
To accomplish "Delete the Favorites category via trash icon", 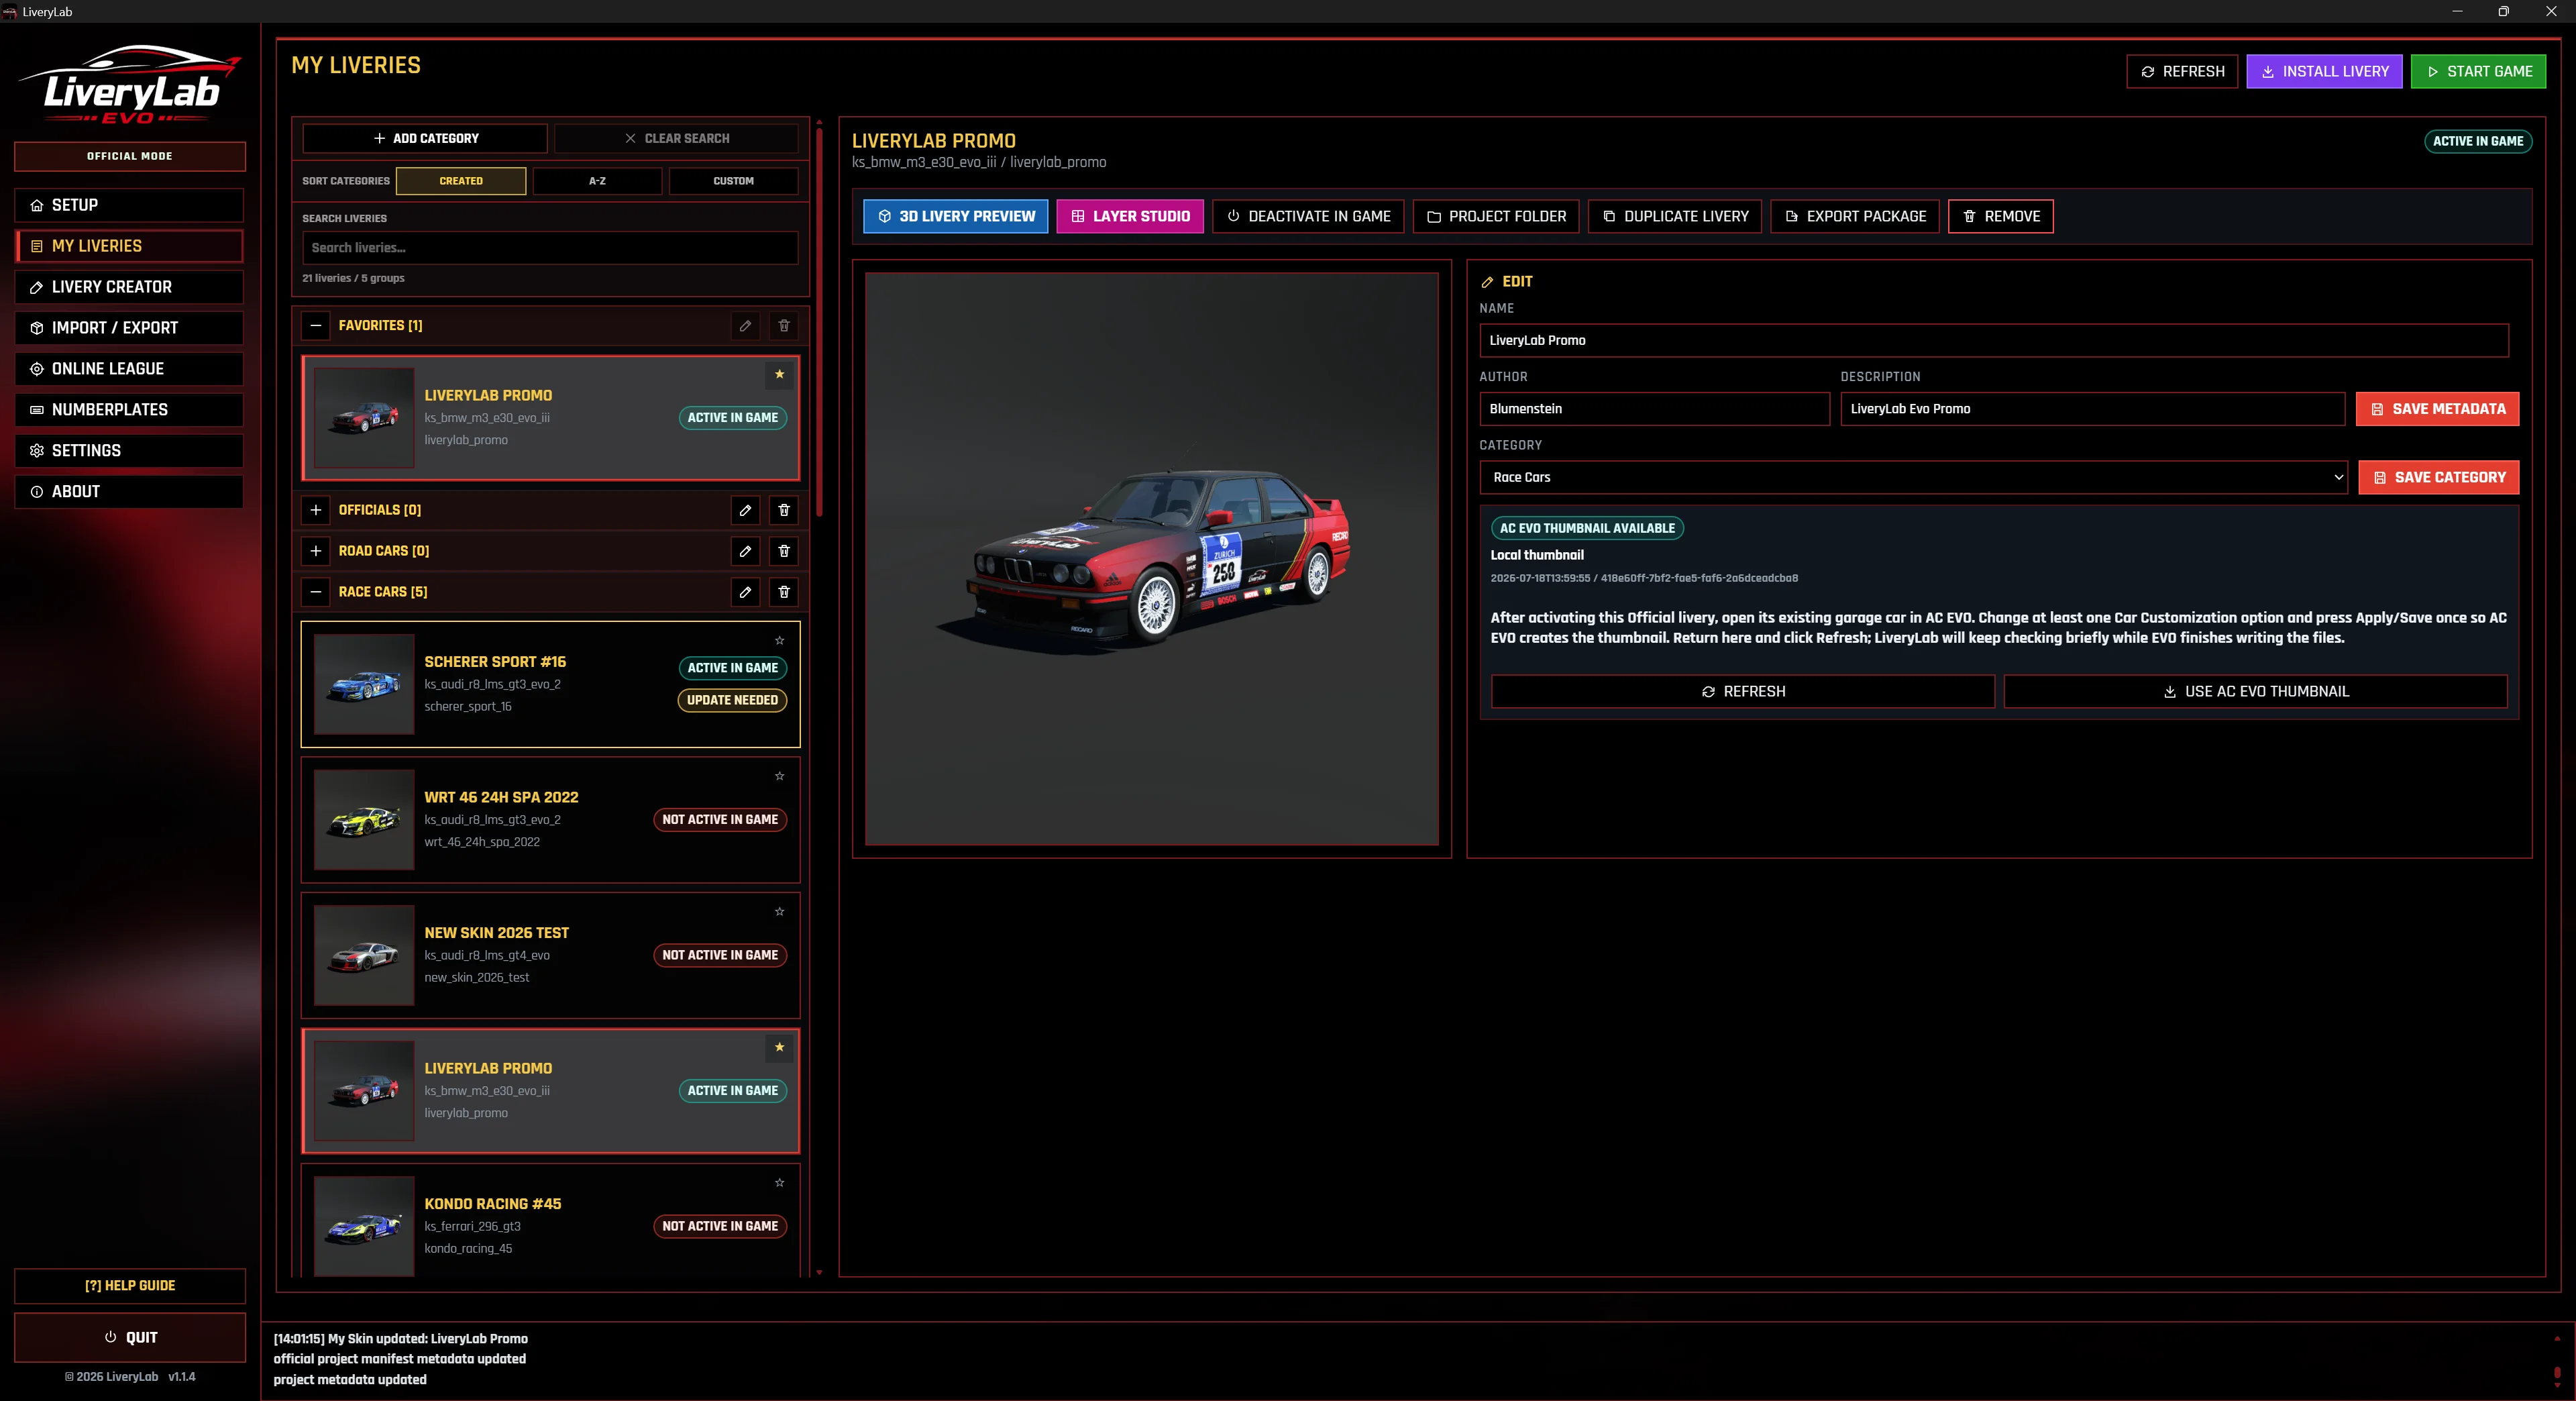I will pyautogui.click(x=784, y=325).
